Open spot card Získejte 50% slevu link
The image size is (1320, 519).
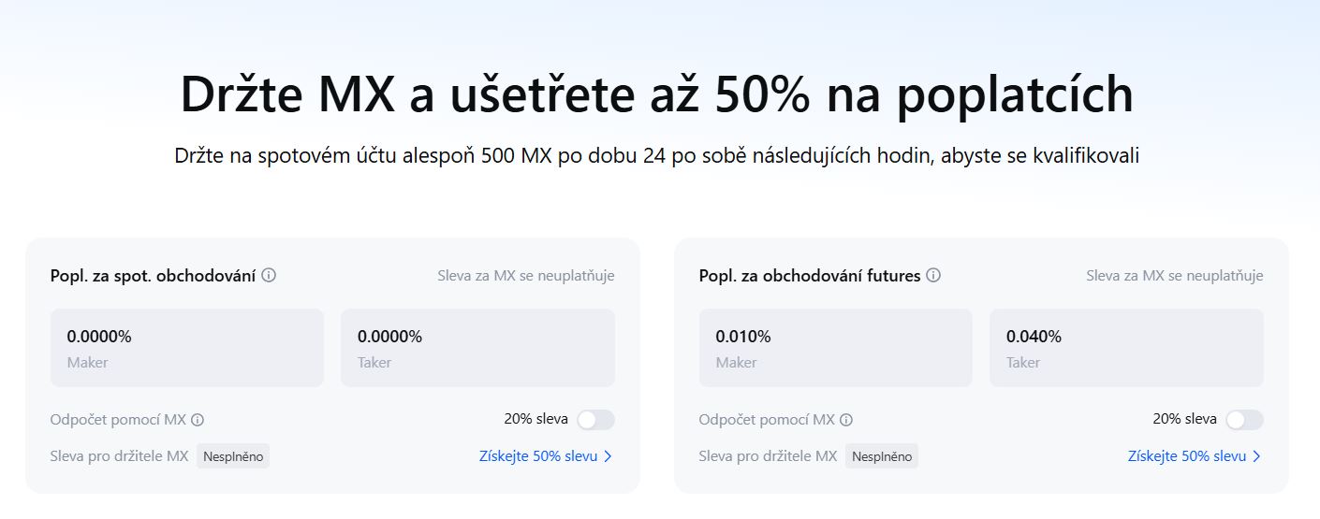(x=538, y=456)
